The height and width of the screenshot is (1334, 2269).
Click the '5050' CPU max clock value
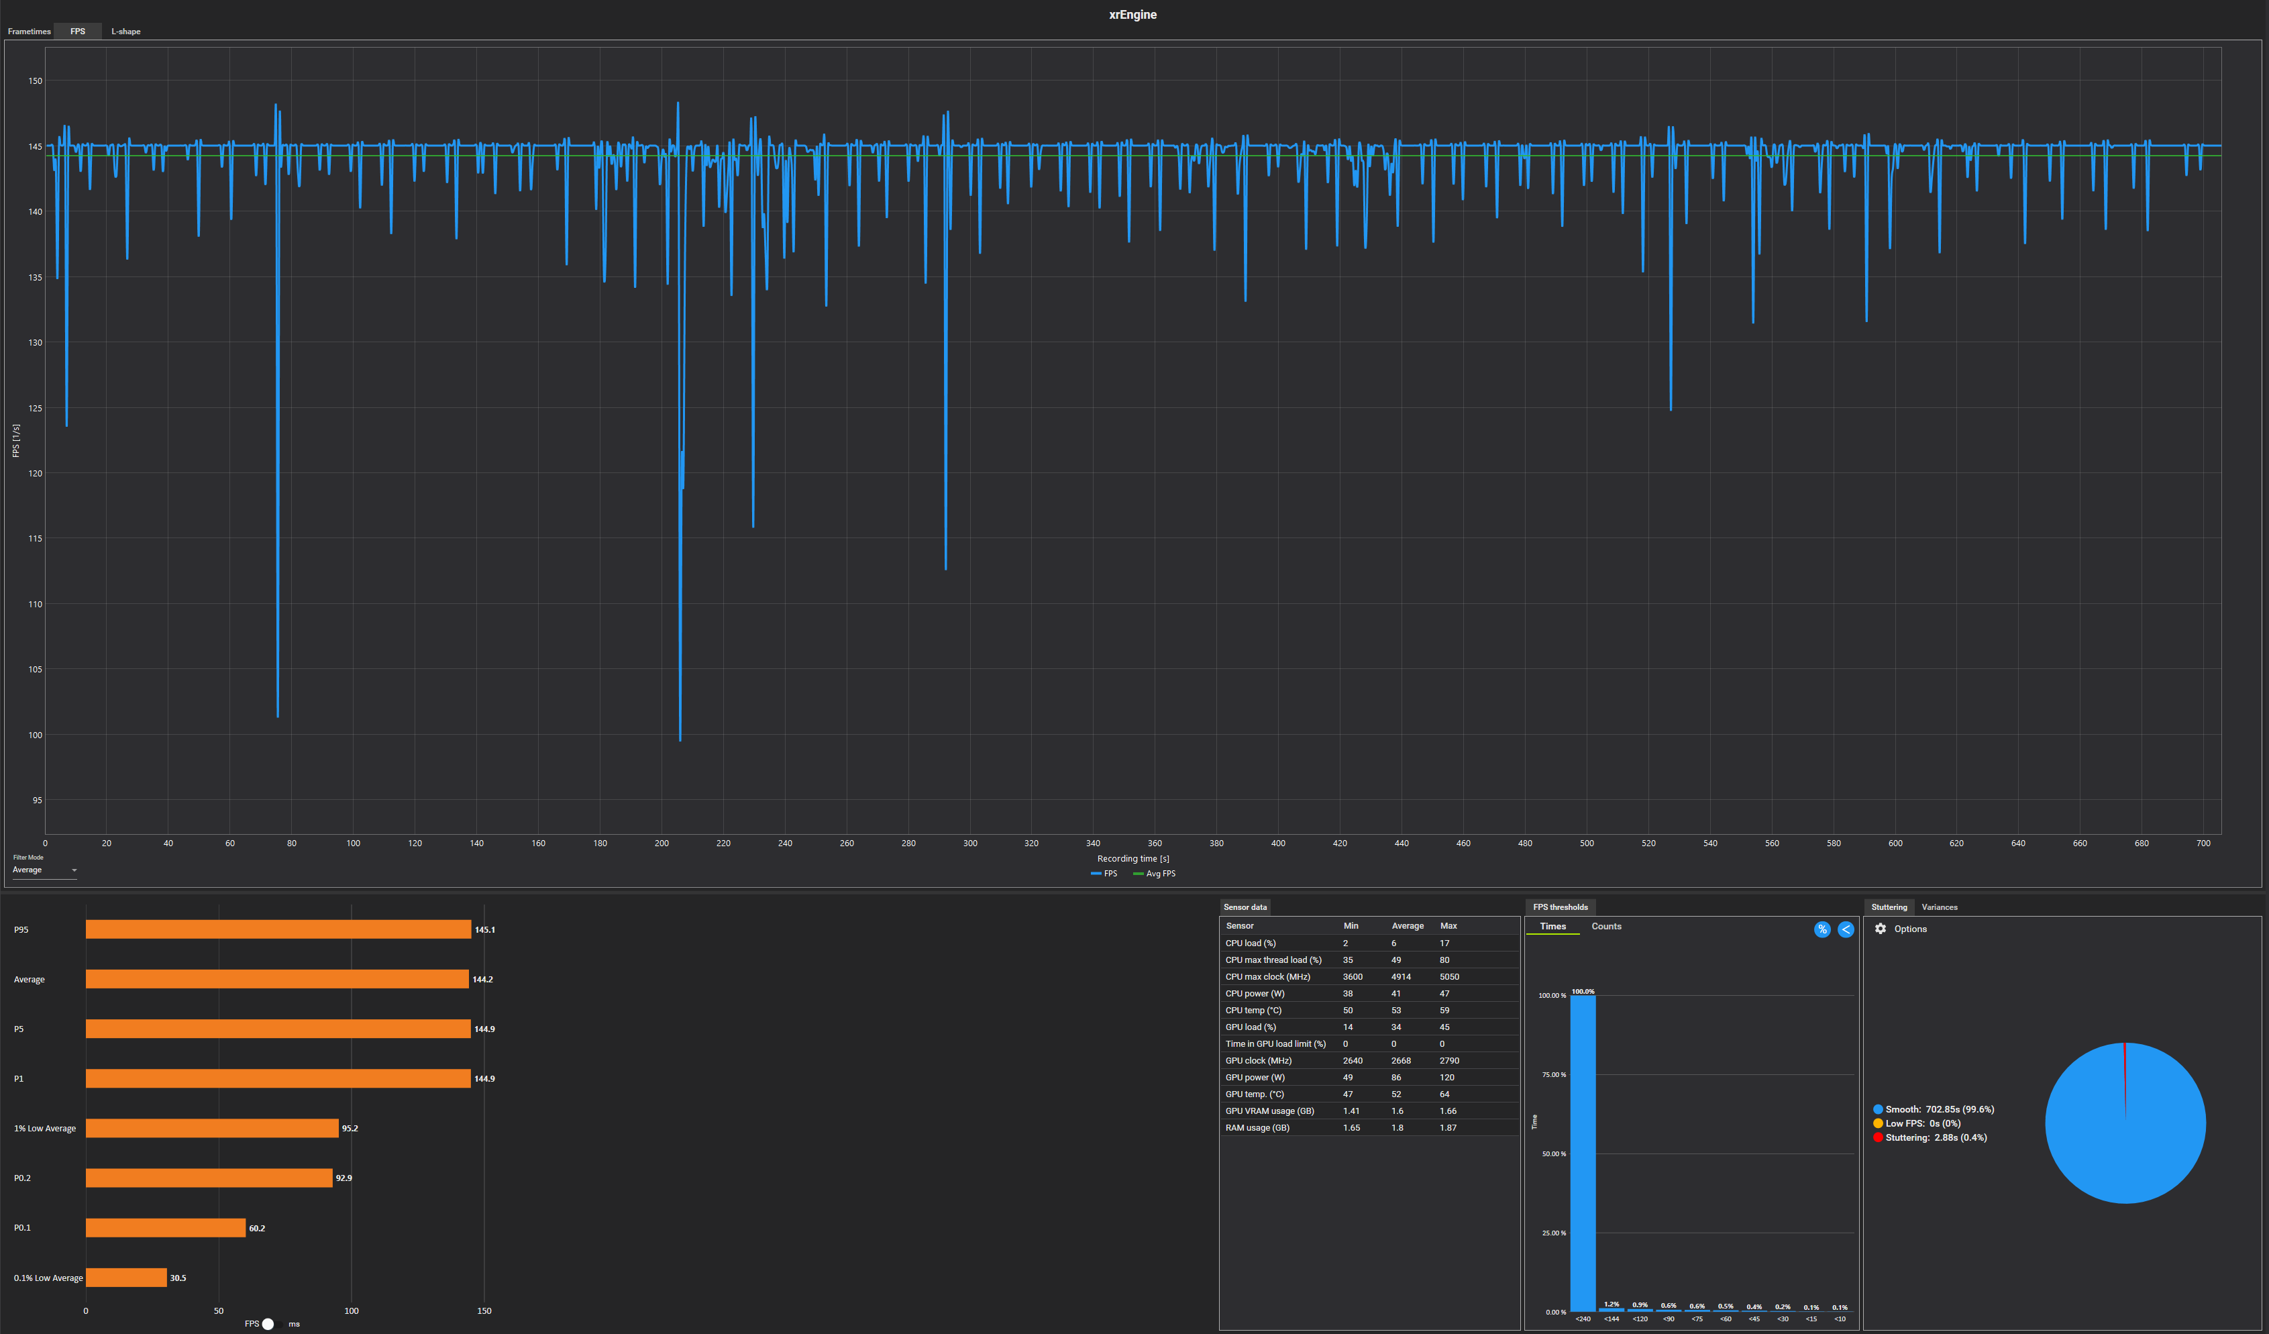coord(1448,976)
